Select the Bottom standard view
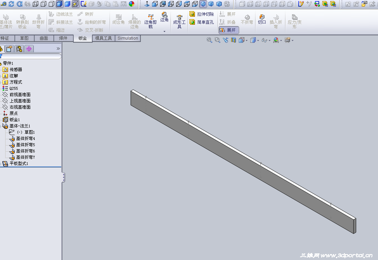The width and height of the screenshot is (378, 260). point(195,4)
